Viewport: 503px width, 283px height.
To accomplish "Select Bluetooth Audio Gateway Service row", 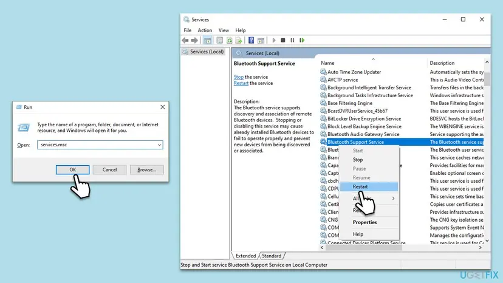I will point(402,134).
